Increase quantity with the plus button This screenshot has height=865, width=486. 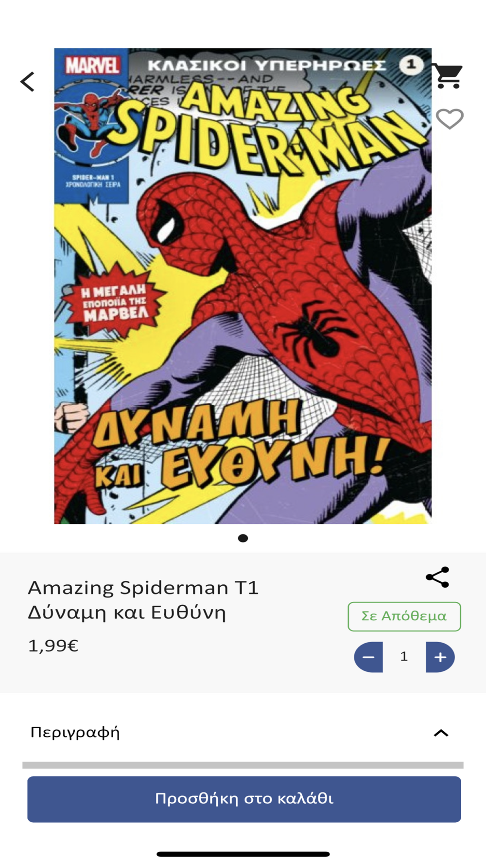[x=440, y=657]
